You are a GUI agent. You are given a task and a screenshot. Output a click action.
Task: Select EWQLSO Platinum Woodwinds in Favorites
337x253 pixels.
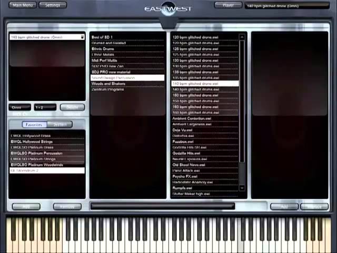point(47,165)
